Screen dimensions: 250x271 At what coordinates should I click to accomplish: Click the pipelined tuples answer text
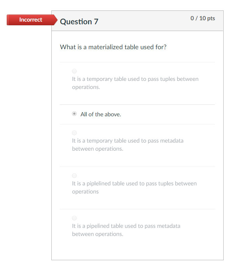click(134, 187)
